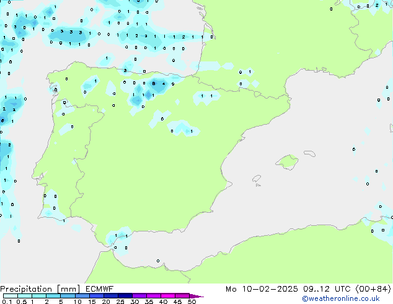Click the 'Precipitation' title text

pyautogui.click(x=26, y=289)
